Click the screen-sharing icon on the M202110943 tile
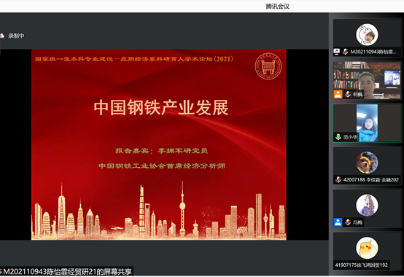404x277 pixels. (x=336, y=52)
